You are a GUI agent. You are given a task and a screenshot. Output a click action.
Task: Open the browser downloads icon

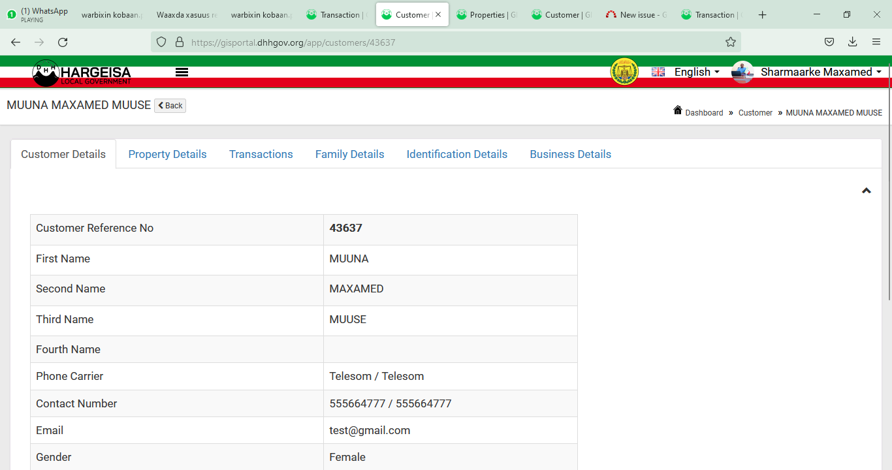click(852, 42)
